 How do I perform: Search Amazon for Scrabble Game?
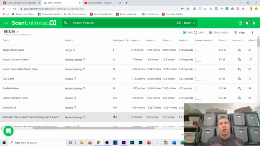[239, 88]
